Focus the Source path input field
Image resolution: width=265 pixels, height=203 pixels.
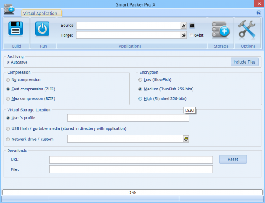(129, 26)
